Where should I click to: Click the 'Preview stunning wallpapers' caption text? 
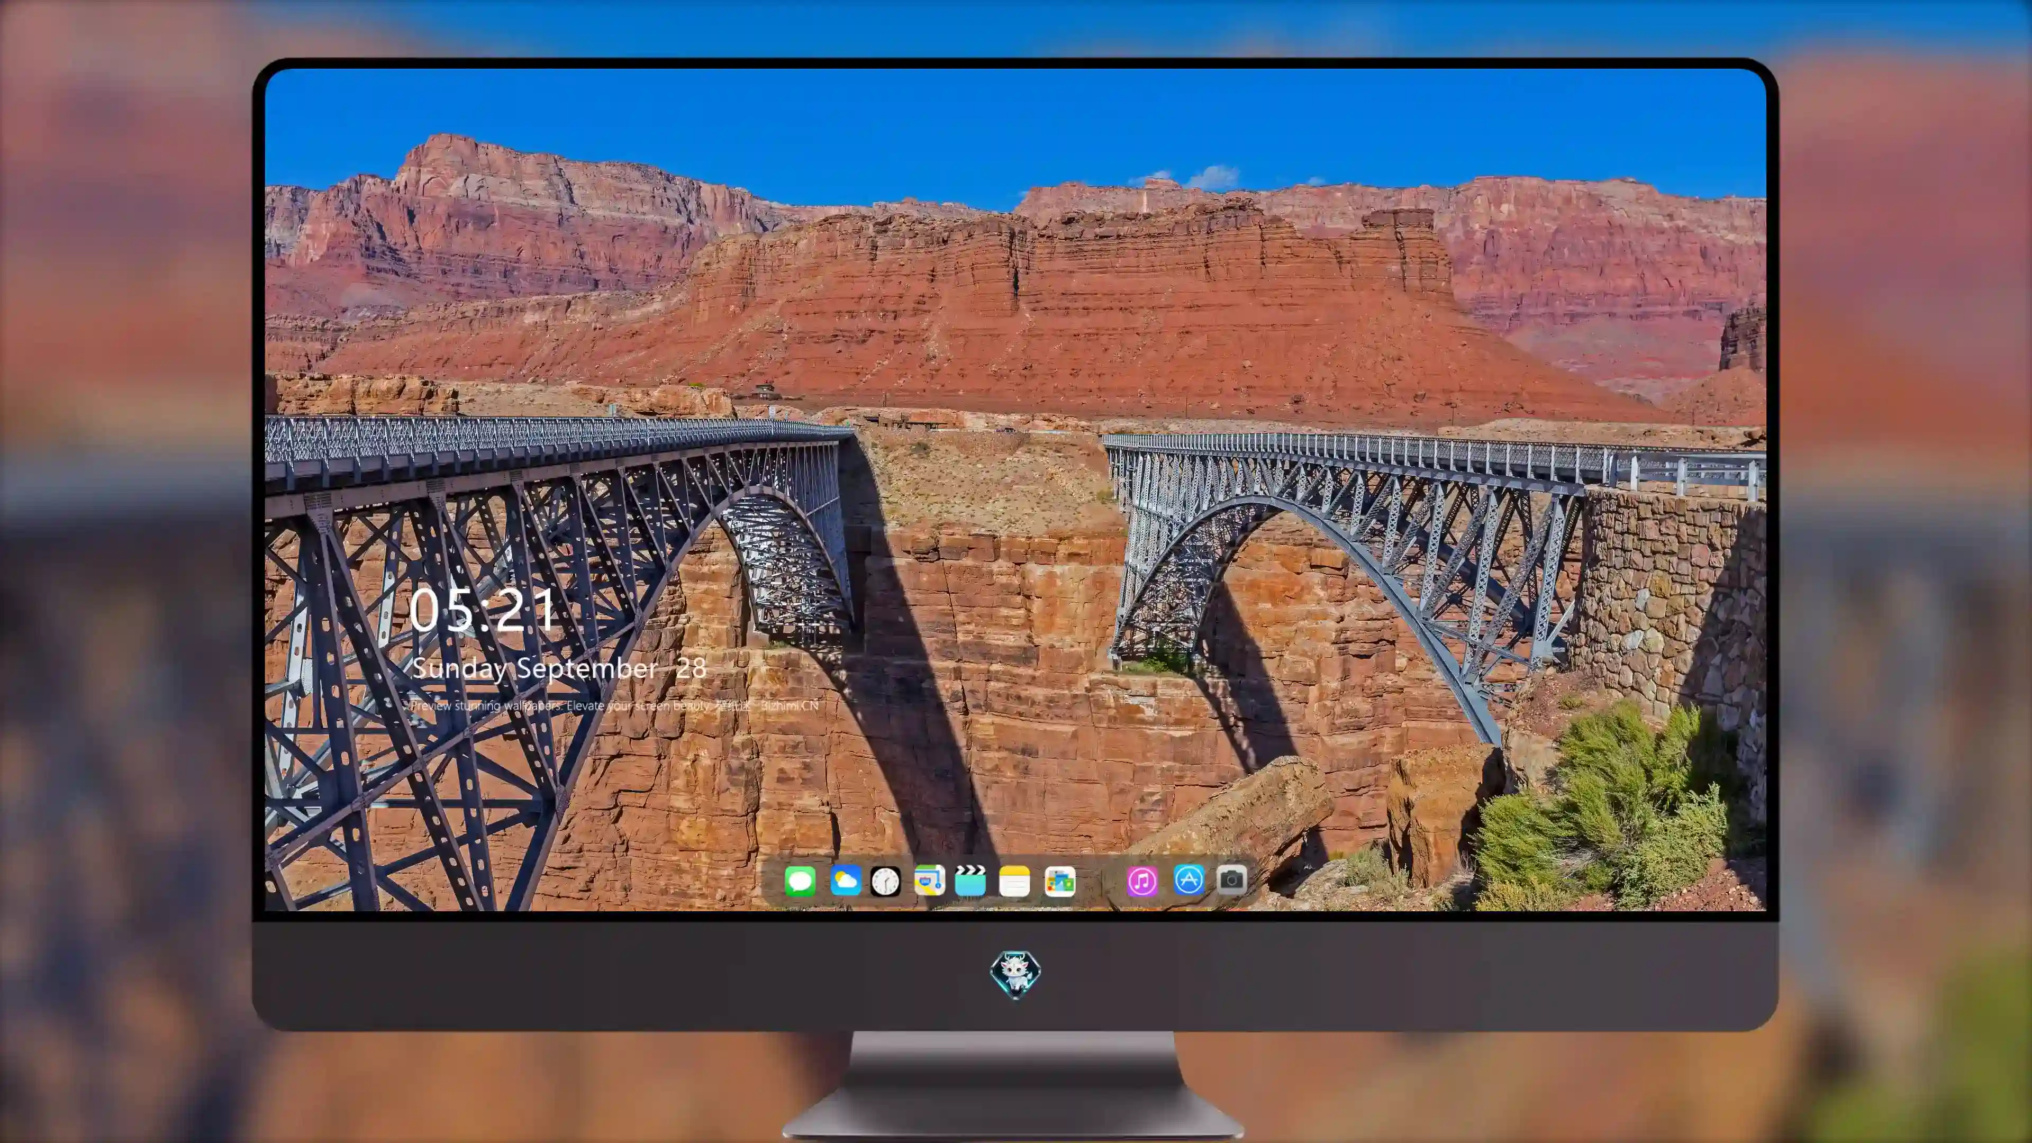pos(614,705)
